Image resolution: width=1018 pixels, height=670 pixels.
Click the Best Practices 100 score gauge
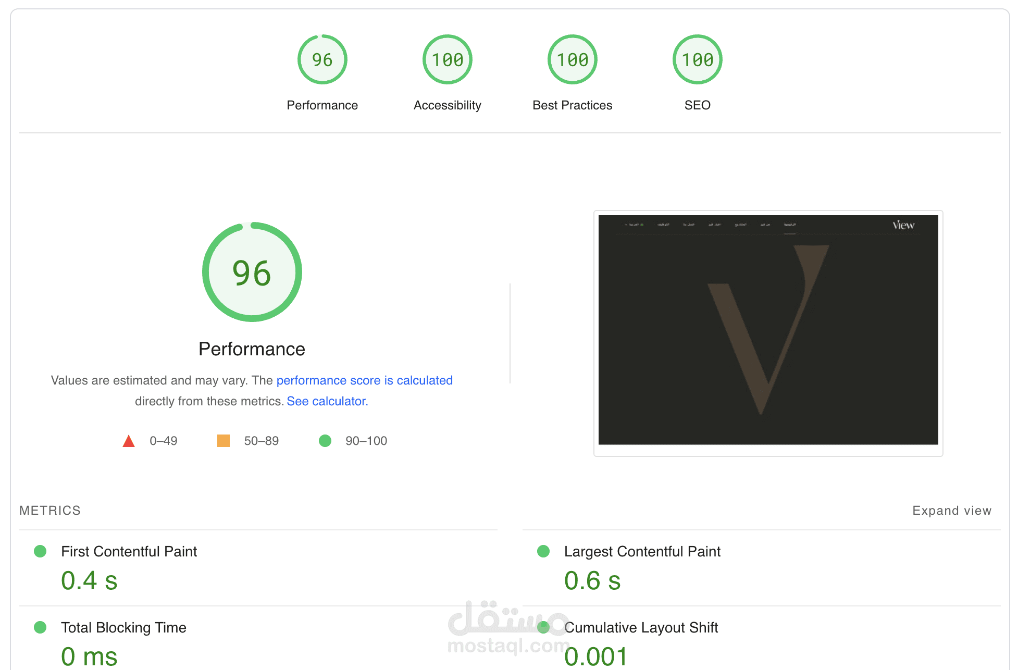click(572, 59)
